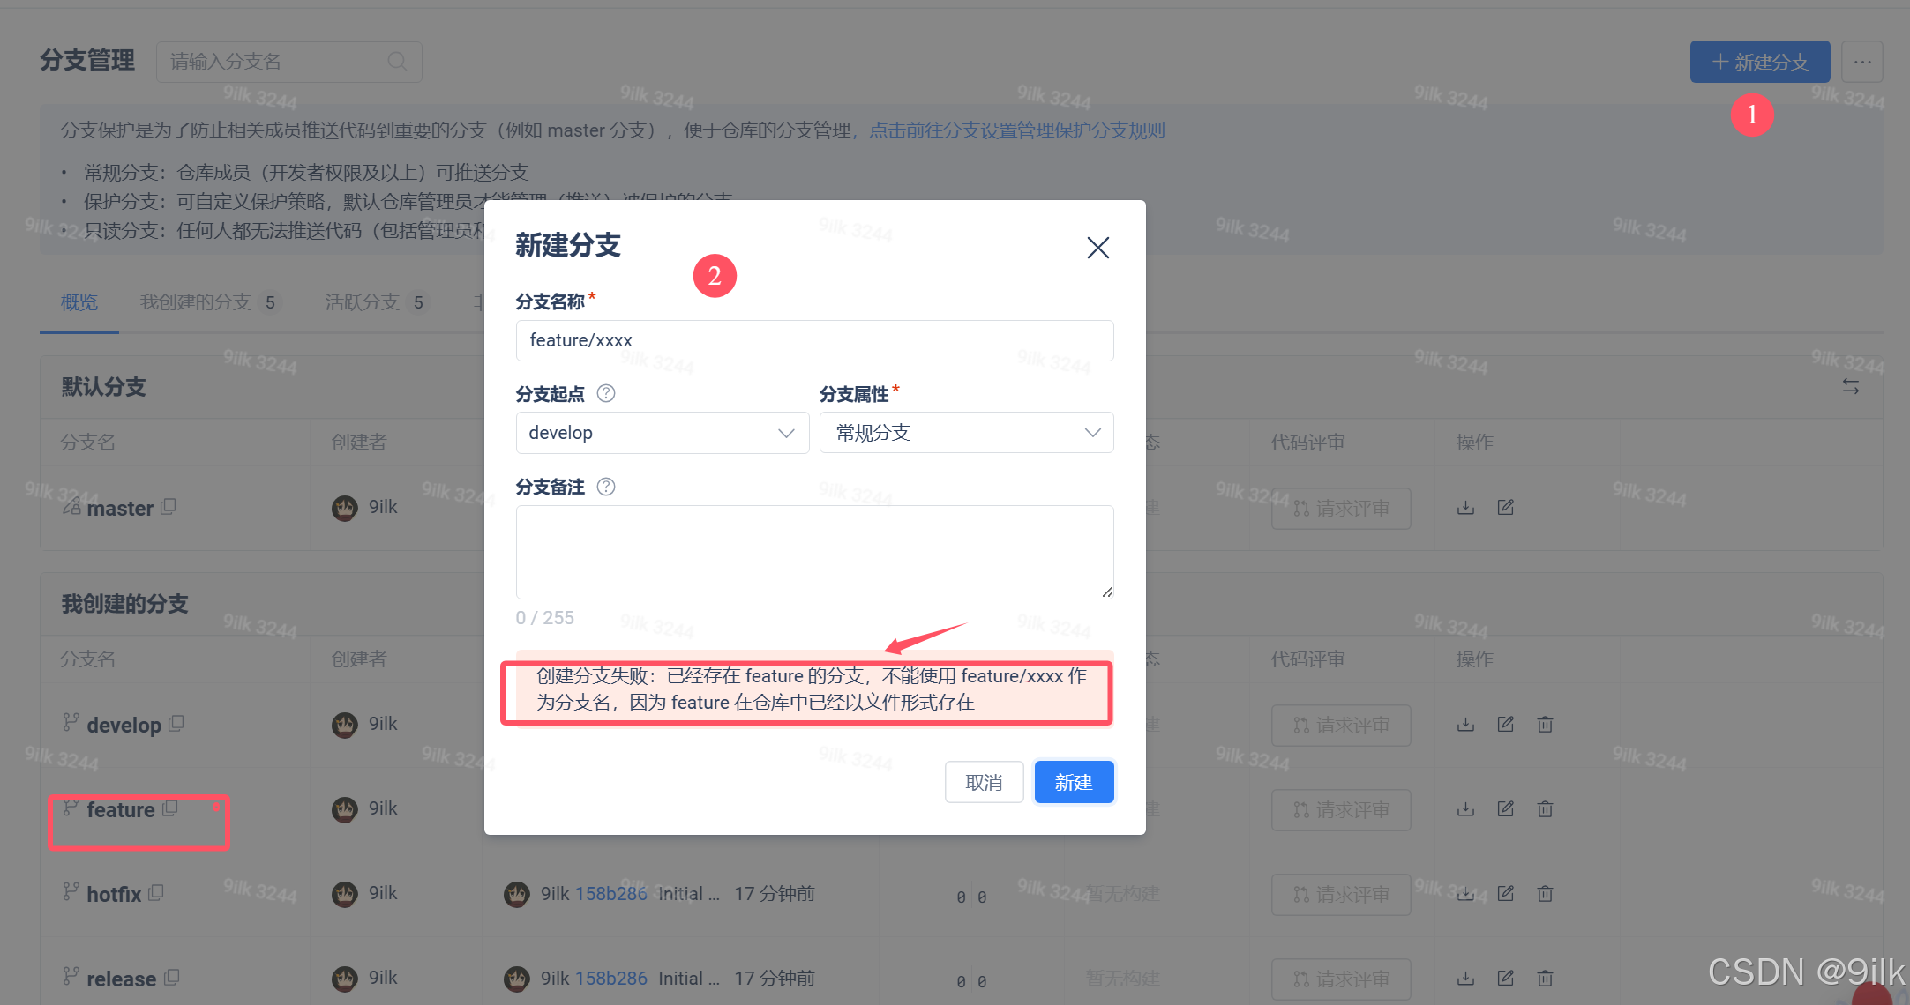Copy the develop branch name
This screenshot has width=1910, height=1005.
coord(176,724)
